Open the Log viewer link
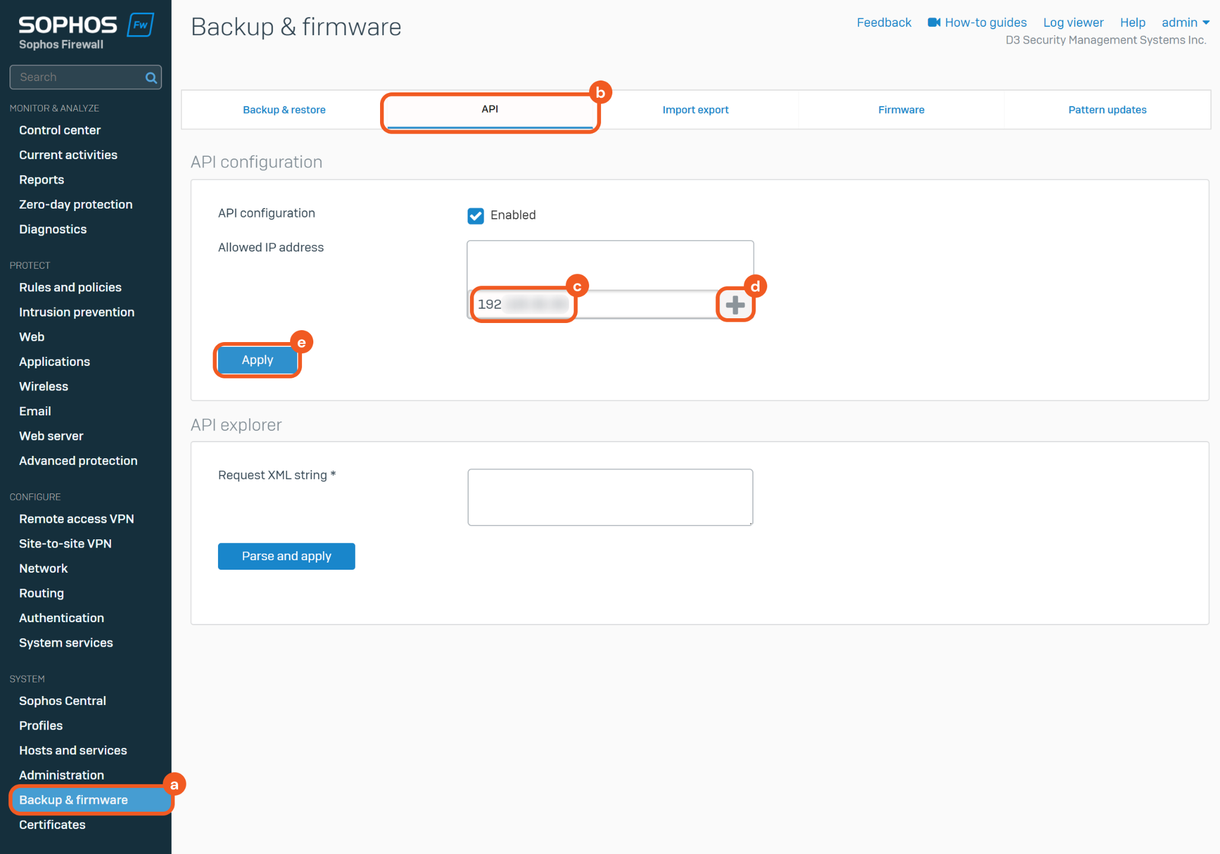1220x854 pixels. tap(1073, 23)
